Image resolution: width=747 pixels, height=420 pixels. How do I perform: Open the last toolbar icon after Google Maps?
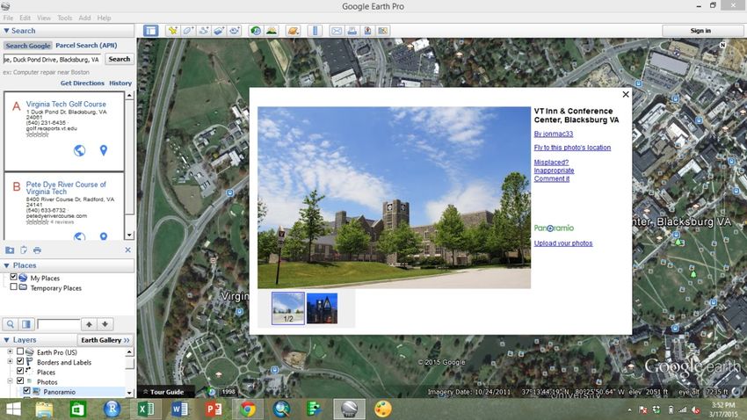pyautogui.click(x=382, y=31)
